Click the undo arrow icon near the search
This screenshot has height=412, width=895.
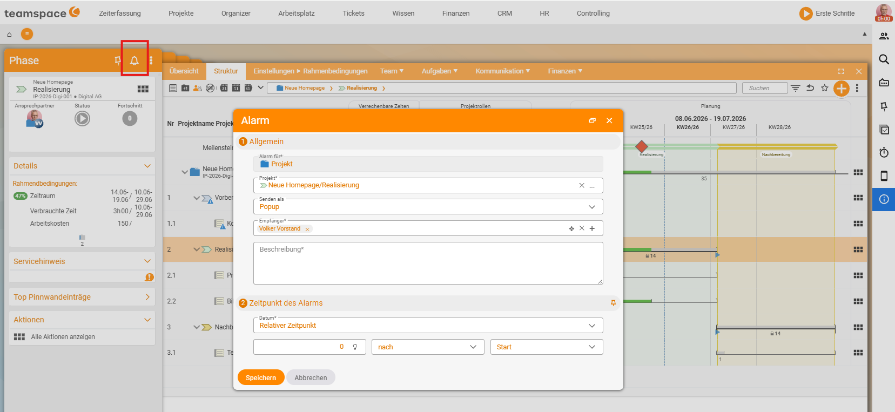pyautogui.click(x=810, y=88)
